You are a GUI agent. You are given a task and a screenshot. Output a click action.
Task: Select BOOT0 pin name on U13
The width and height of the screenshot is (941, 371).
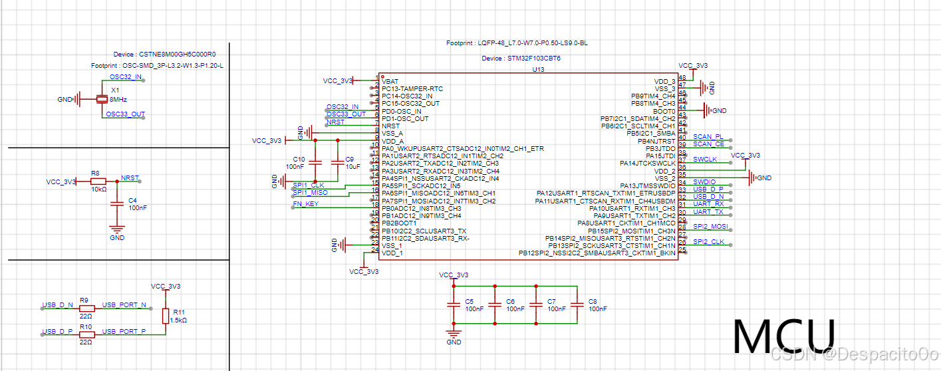coord(664,111)
